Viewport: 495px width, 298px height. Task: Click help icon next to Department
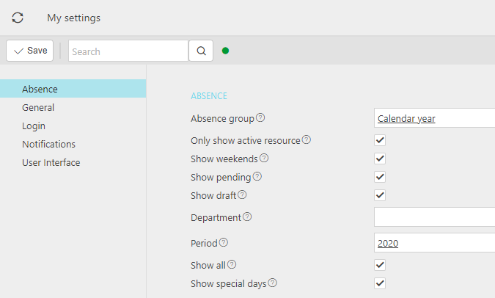[247, 217]
